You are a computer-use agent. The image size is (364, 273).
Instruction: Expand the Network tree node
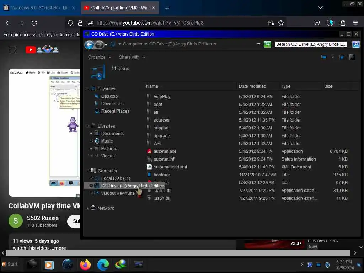click(87, 208)
